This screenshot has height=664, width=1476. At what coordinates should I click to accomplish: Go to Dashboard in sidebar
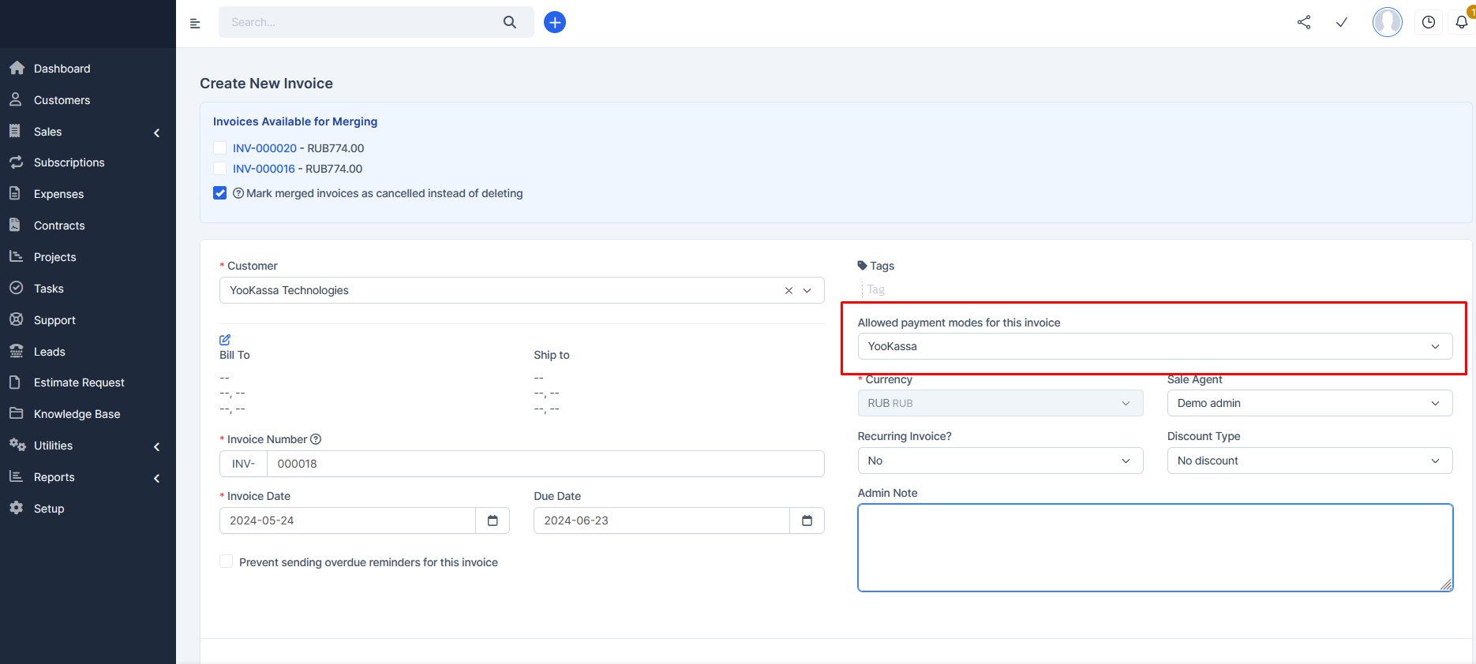[62, 69]
